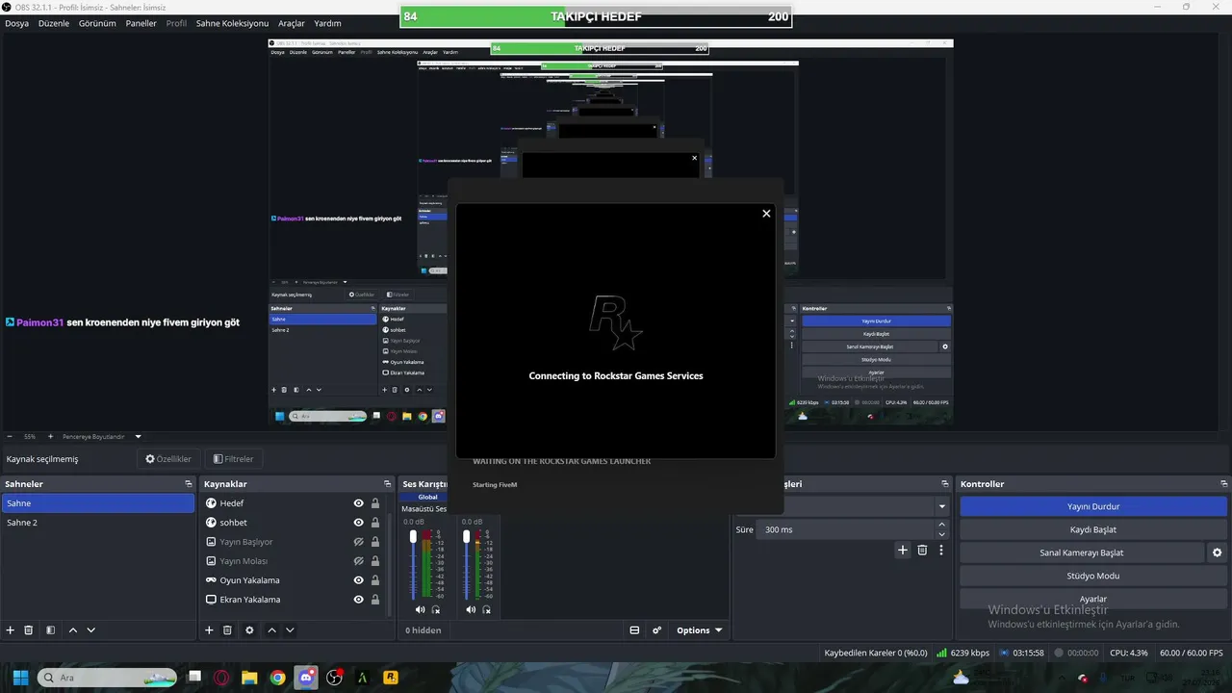The image size is (1232, 693).
Task: Hide the Ekran Yakalama source
Action: tap(358, 600)
